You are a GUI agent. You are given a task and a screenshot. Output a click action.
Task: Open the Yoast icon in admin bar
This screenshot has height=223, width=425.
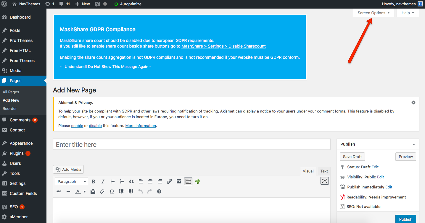(97, 4)
